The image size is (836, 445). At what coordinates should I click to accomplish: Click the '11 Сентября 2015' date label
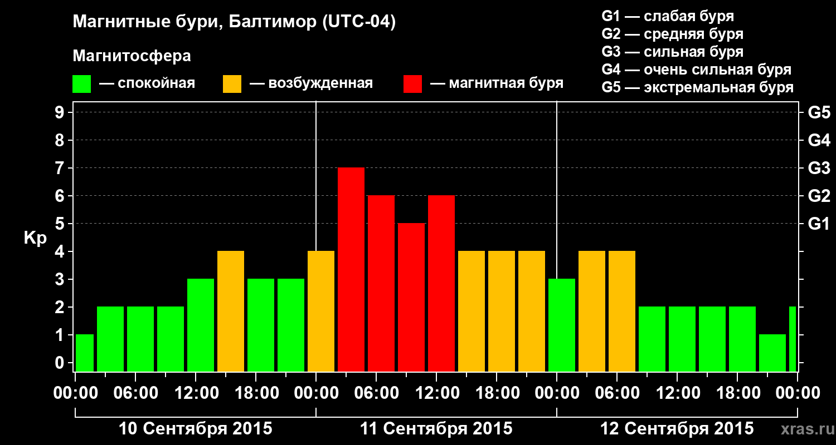point(436,429)
